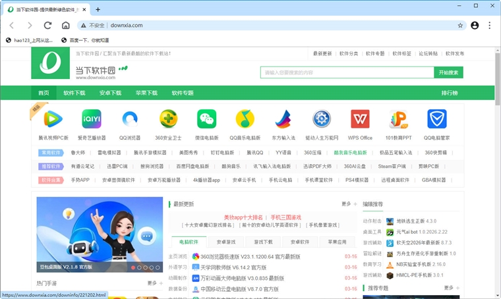
Task: Open the browser profile account icon
Action: click(475, 25)
